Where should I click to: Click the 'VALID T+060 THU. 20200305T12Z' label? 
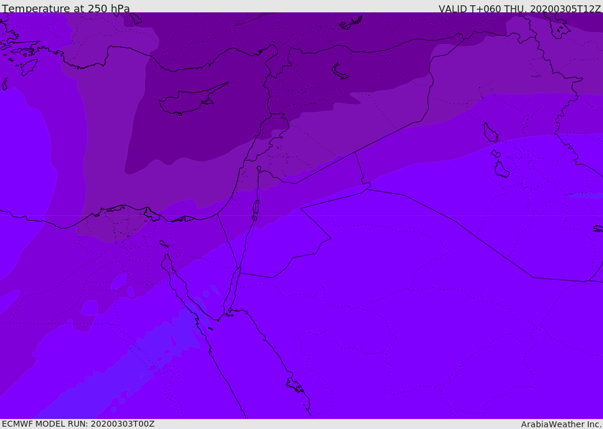pos(519,9)
